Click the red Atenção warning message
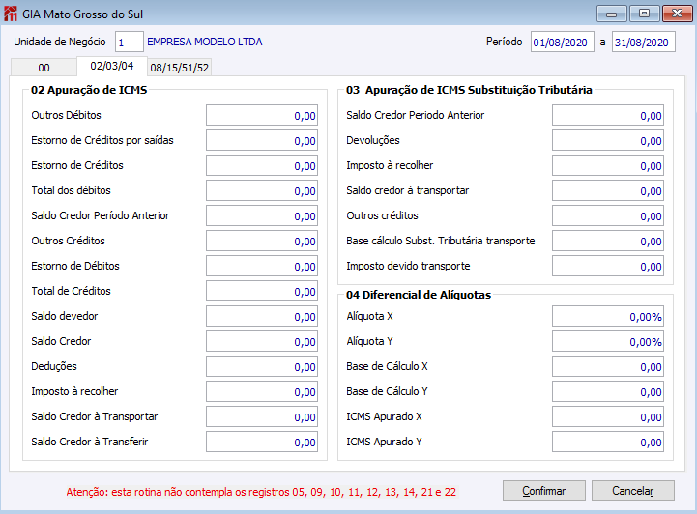697x514 pixels. [x=261, y=492]
